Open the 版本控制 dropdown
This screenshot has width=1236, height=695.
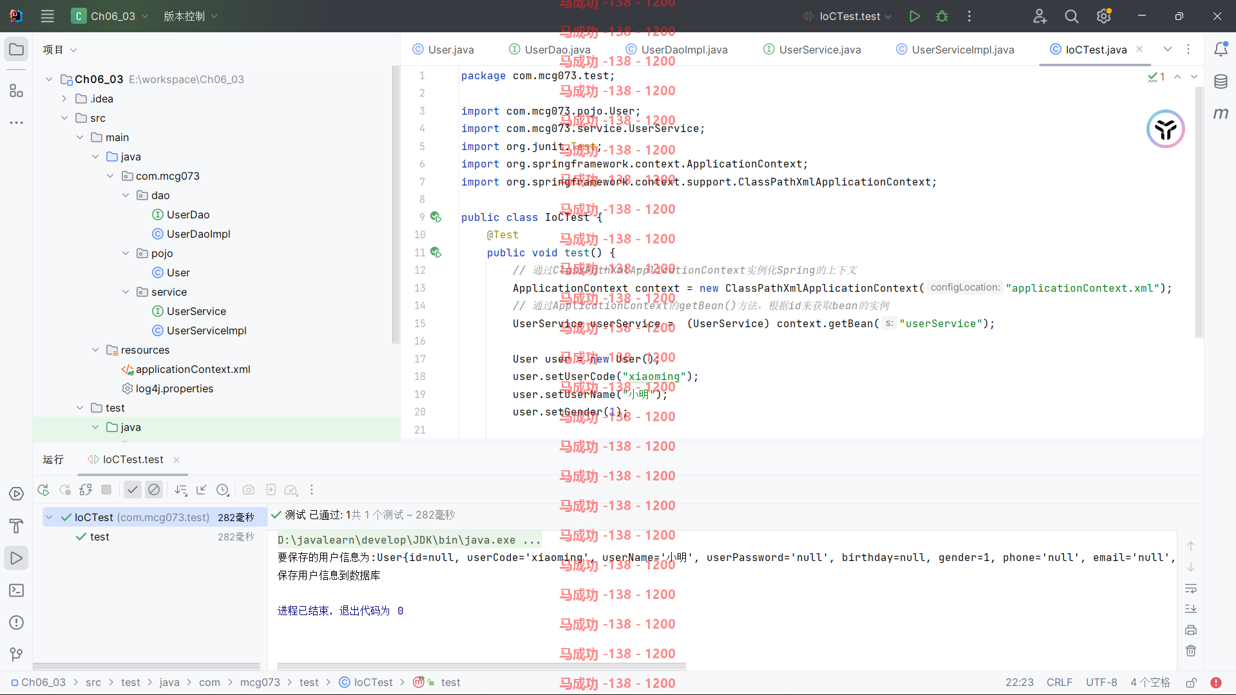191,16
